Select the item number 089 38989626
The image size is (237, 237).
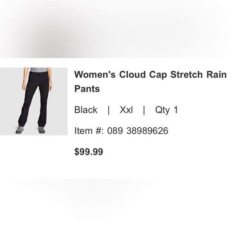(x=138, y=131)
